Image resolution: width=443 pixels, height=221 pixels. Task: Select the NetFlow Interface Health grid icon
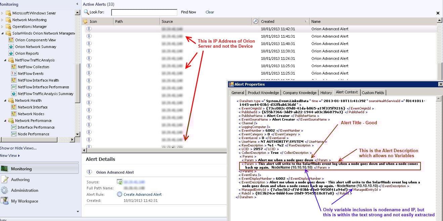click(14, 80)
